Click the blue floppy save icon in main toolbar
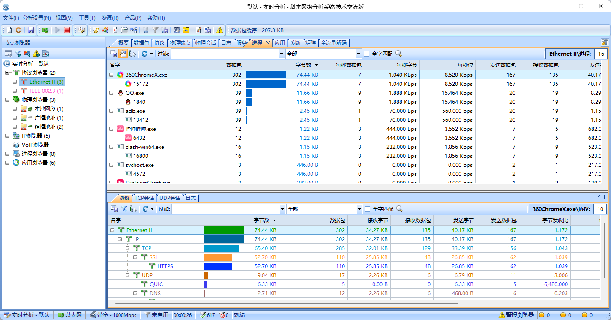 click(31, 30)
